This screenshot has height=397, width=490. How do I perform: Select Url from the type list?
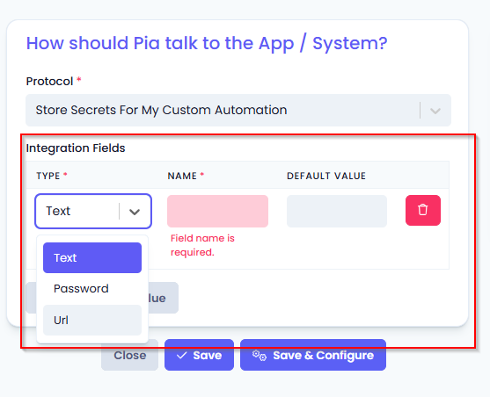pyautogui.click(x=92, y=321)
